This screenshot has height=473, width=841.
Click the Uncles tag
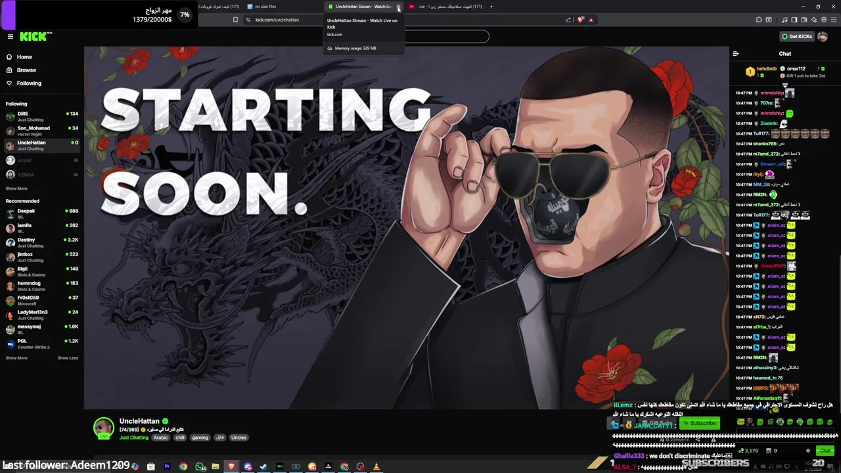(239, 438)
